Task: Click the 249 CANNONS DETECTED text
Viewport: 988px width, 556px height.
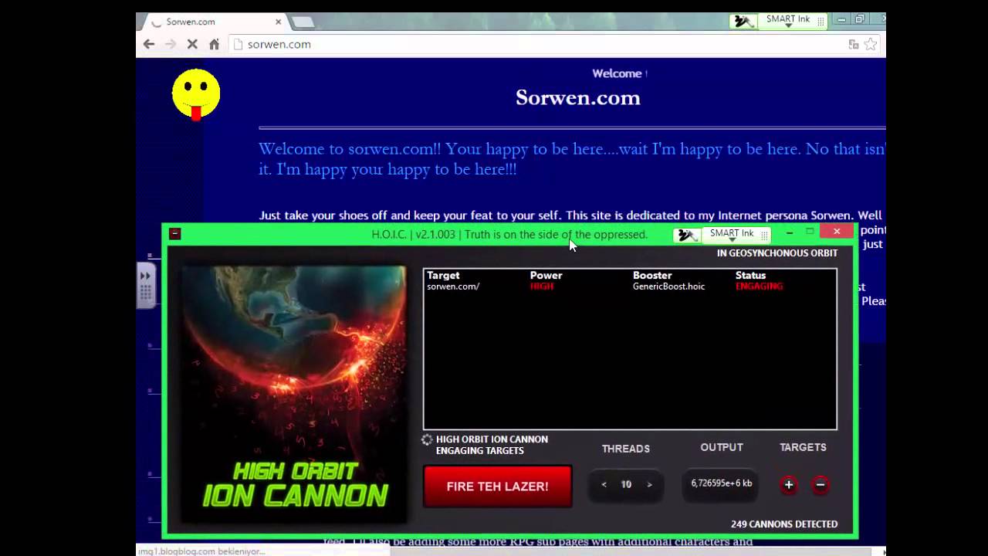Action: click(x=784, y=524)
